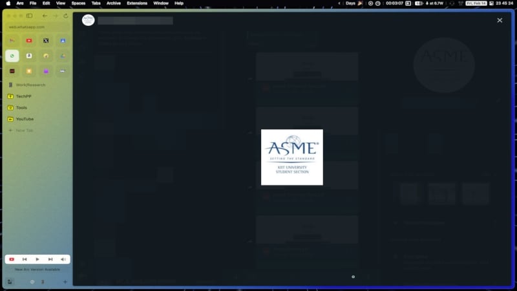Image resolution: width=517 pixels, height=291 pixels.
Task: Skip to next track in mini player
Action: (50, 259)
